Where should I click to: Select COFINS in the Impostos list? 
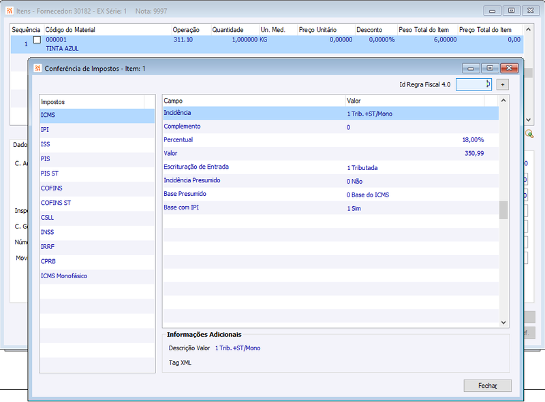97,188
